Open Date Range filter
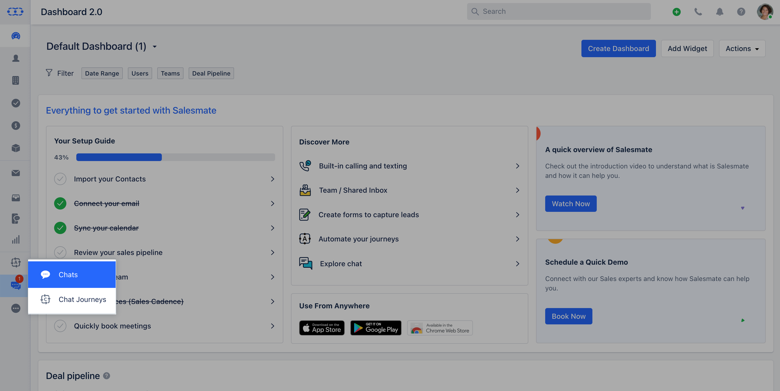The image size is (780, 391). [102, 73]
